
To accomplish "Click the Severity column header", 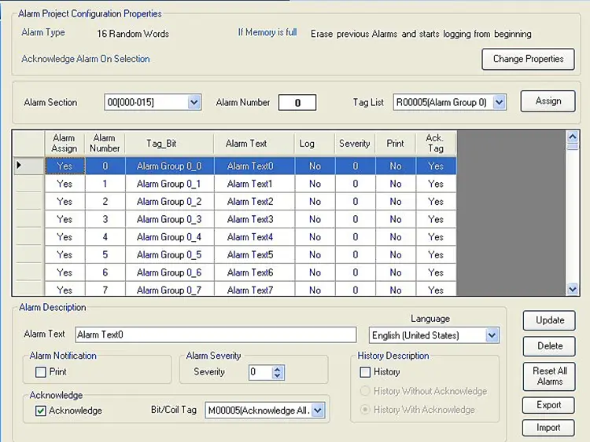I will 355,143.
